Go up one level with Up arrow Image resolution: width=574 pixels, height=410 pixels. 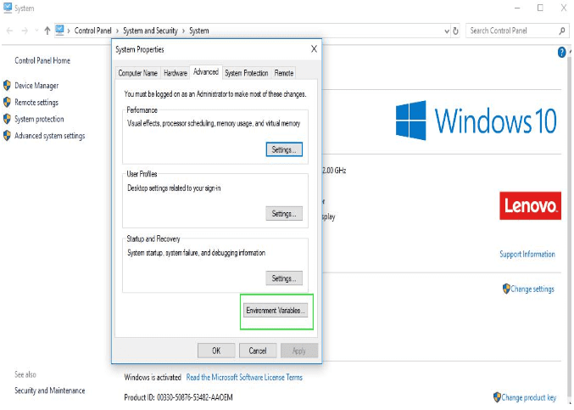pos(47,31)
